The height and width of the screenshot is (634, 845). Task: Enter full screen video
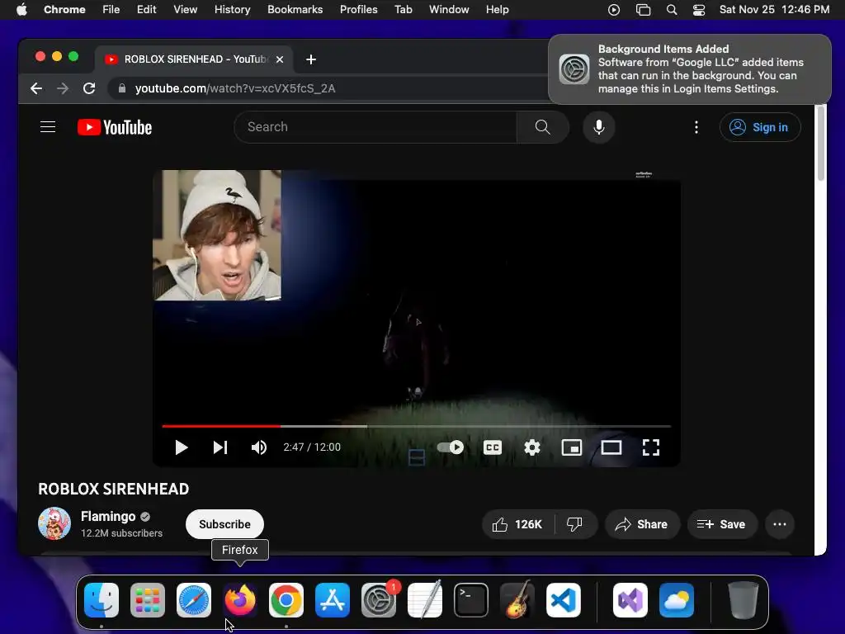click(651, 447)
